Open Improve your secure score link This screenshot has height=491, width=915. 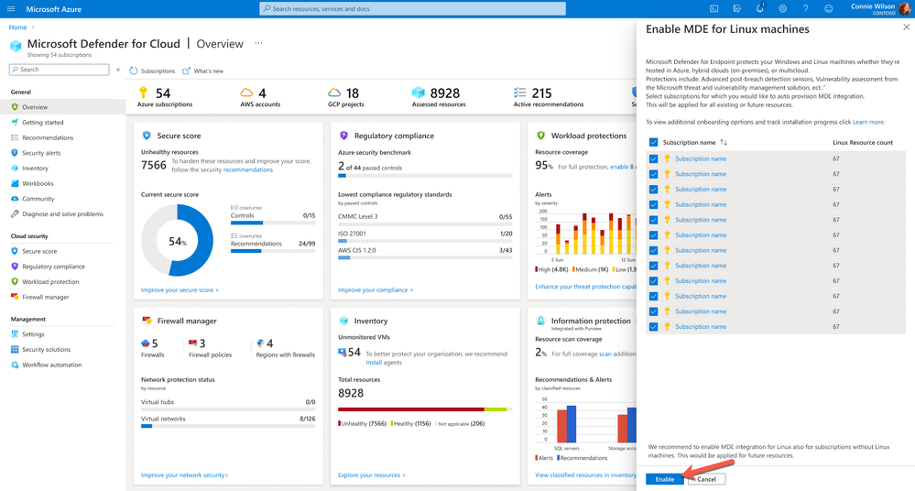(x=180, y=289)
